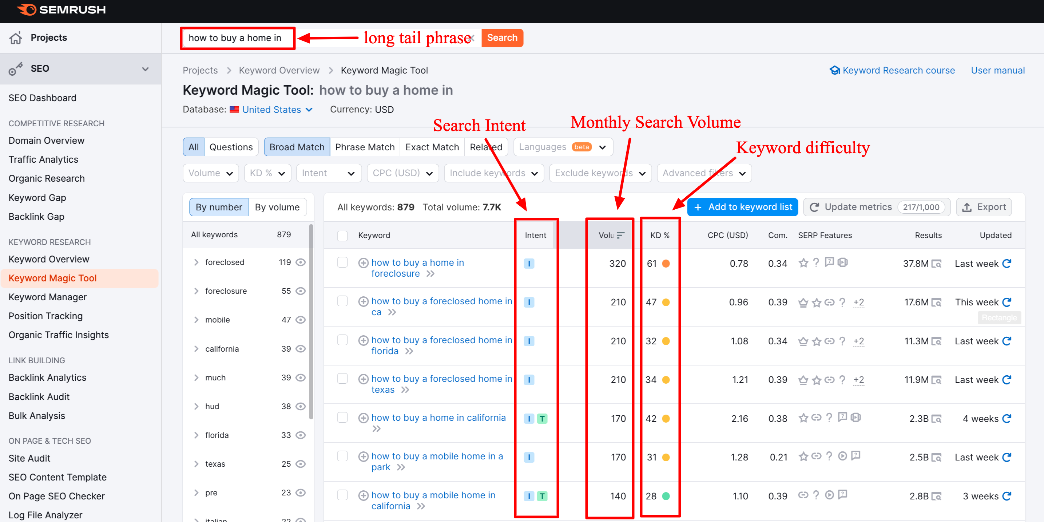The image size is (1044, 522).
Task: Refresh metrics icon for the 320 volume row
Action: (x=1007, y=264)
